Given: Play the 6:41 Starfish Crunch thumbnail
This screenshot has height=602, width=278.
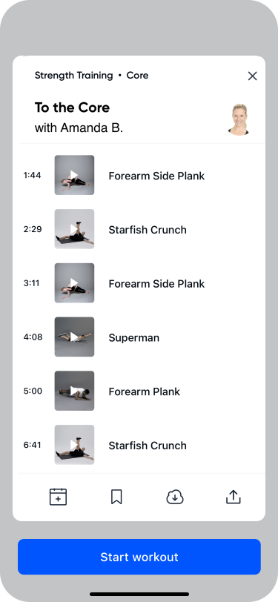Looking at the screenshot, I should tap(74, 445).
